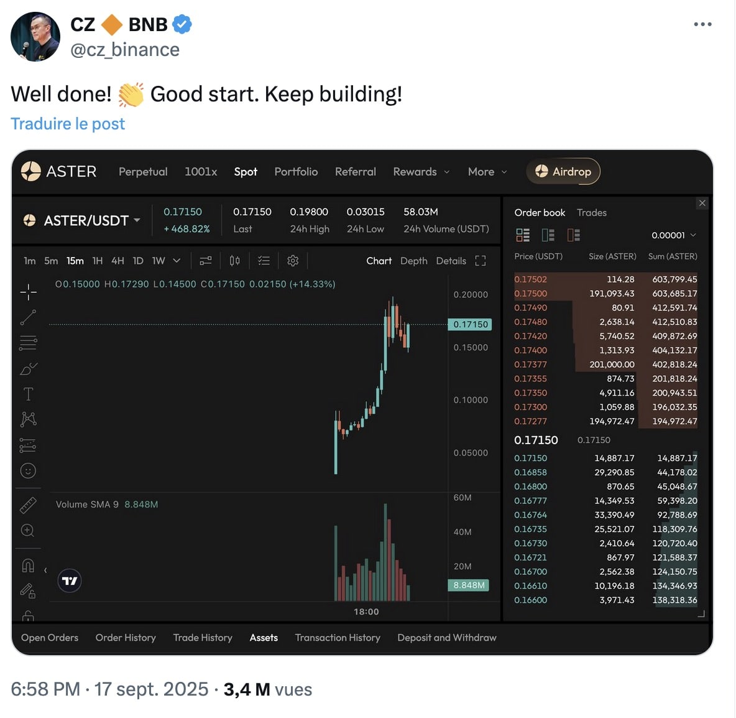Open chart settings gear icon
The height and width of the screenshot is (718, 736).
click(x=293, y=261)
